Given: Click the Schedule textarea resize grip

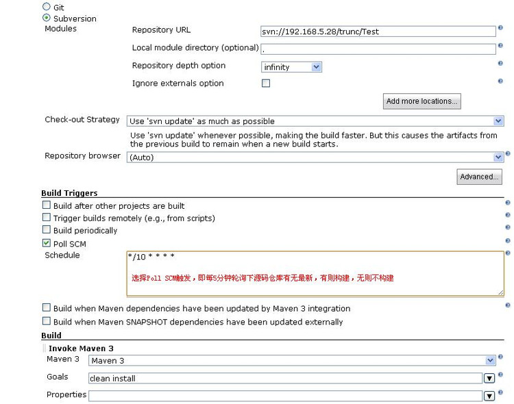Looking at the screenshot, I should point(500,292).
